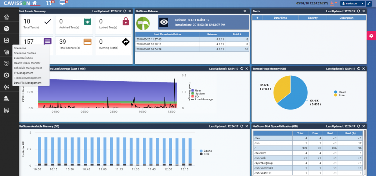Close the TI tab with its red X
376x176 pixels.
click(x=53, y=2)
